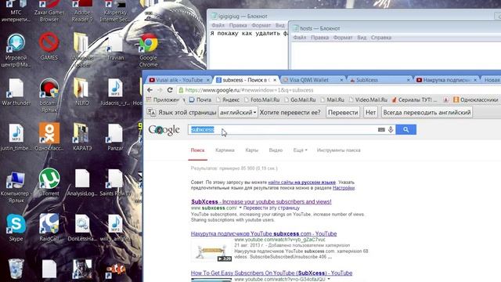Select the Видео search tab

[276, 150]
